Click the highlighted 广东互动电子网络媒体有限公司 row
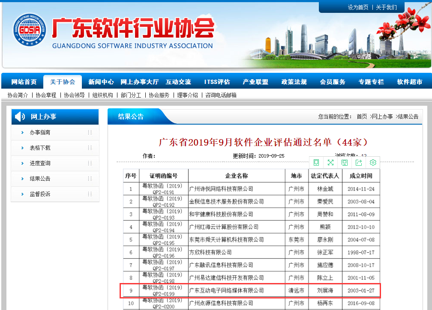The image size is (432, 310). [226, 291]
